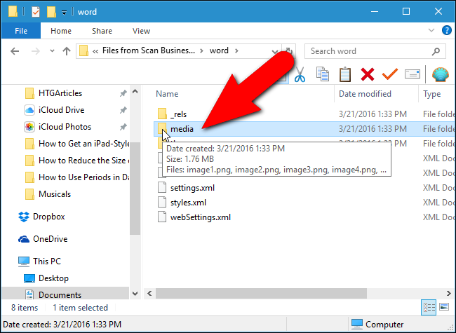
Task: Select the styles.xml file
Action: pos(189,203)
